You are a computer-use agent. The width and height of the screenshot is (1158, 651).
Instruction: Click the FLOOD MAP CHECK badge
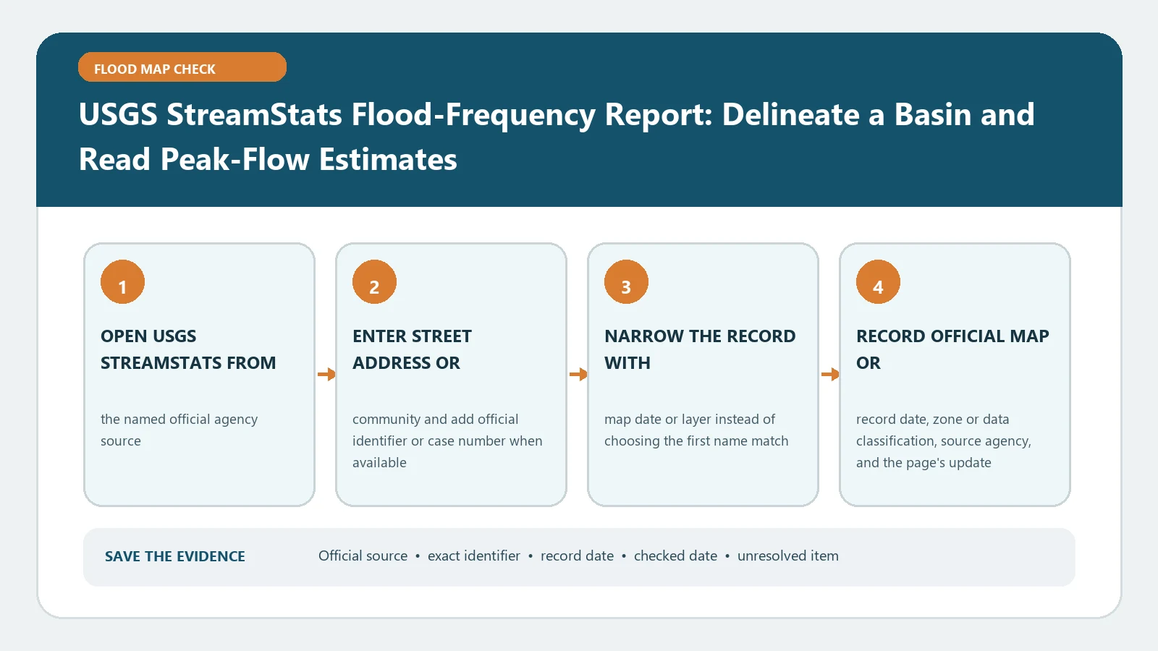pos(182,67)
